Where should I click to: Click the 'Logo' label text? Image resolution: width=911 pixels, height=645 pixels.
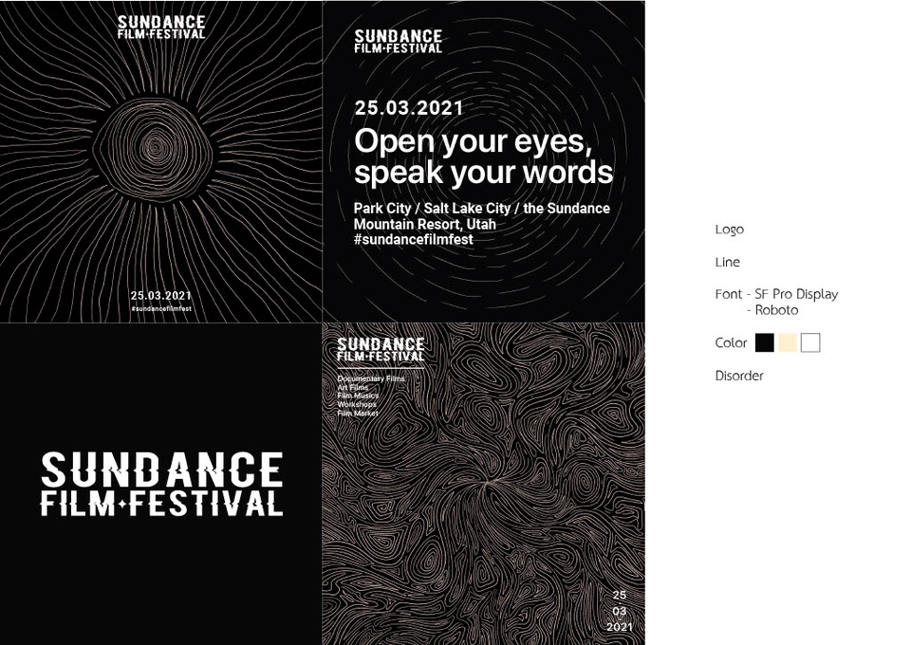729,230
